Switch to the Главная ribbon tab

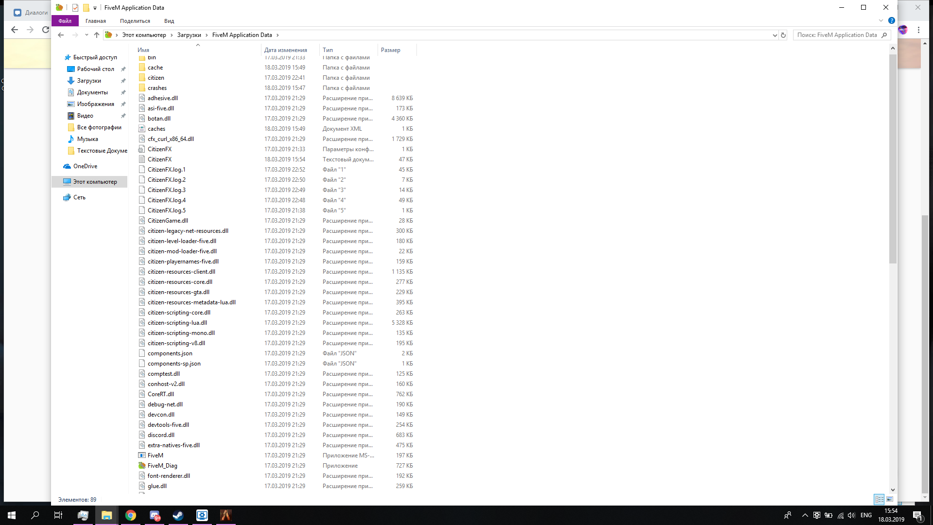tap(96, 21)
